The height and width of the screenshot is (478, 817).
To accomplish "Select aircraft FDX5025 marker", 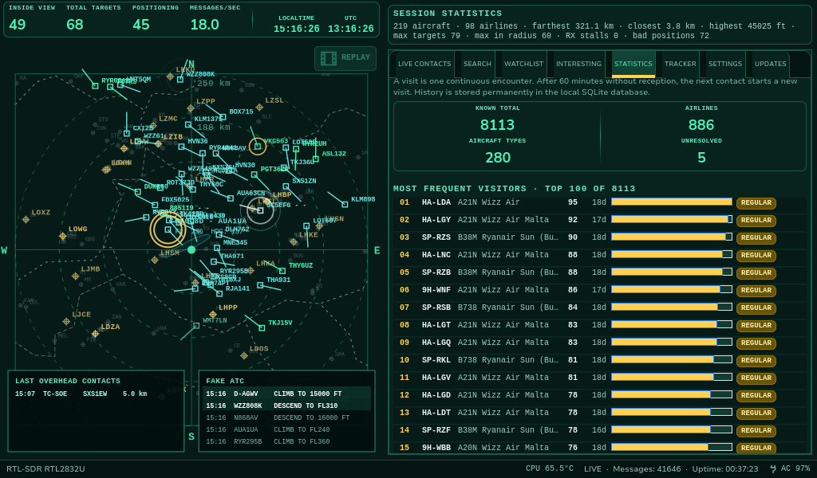I will (x=155, y=205).
